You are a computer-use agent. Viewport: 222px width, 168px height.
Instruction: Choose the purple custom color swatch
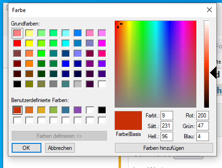tap(78, 110)
